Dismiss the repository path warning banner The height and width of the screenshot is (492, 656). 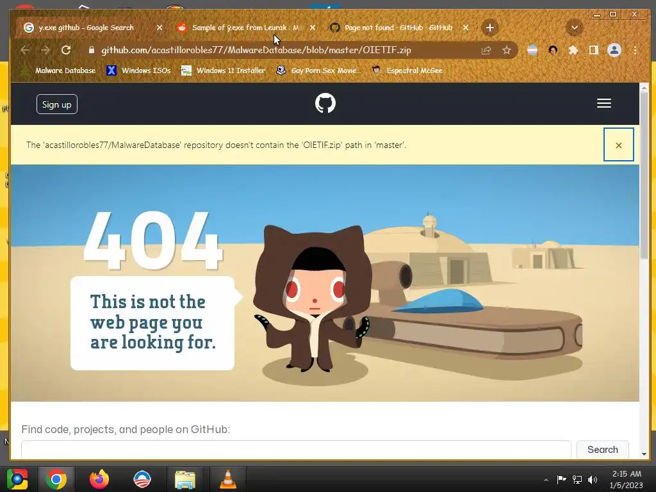618,145
